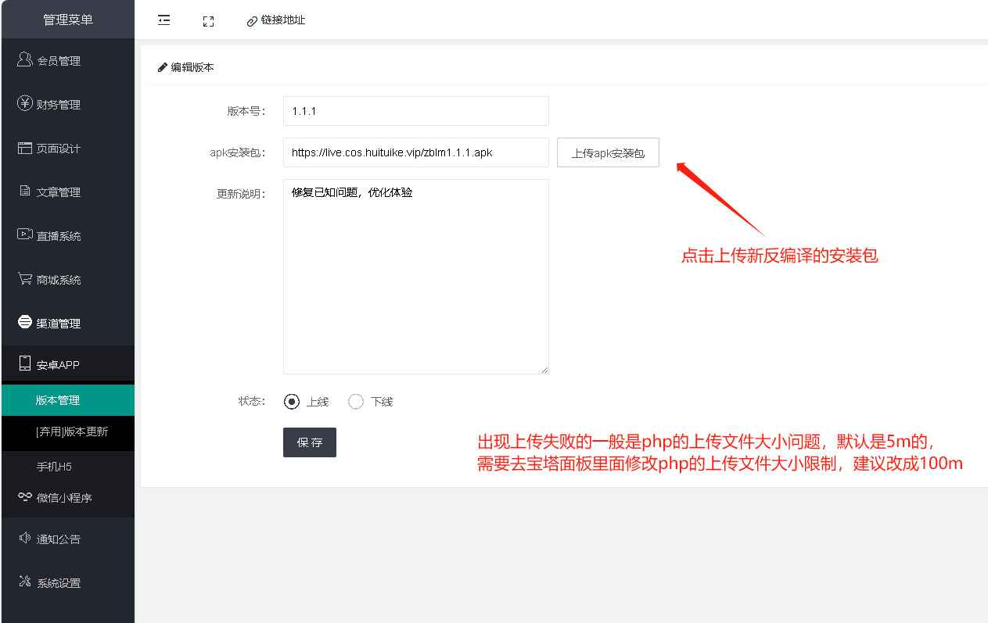Viewport: 988px width, 623px height.
Task: Click the 系统设置 tools icon
Action: click(x=24, y=582)
